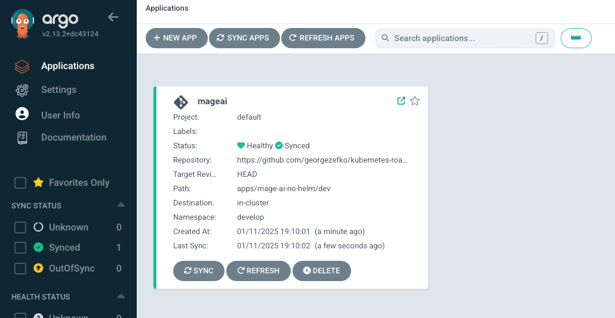Check the OutOfSync status filter
The height and width of the screenshot is (318, 615).
20,269
